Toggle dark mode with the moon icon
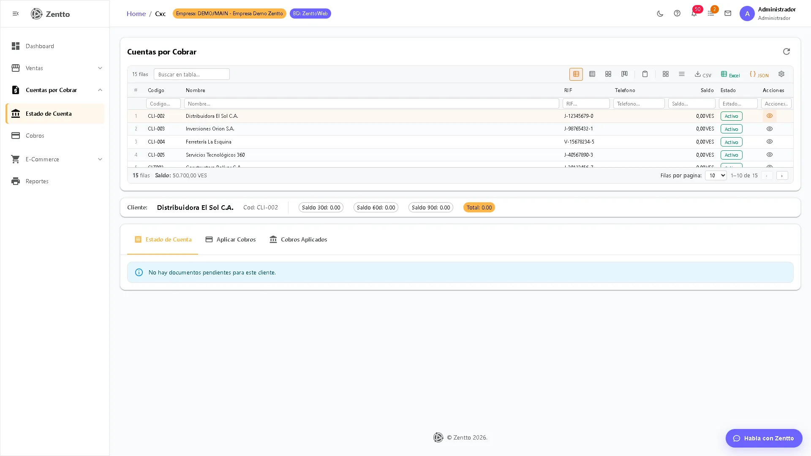811x456 pixels. point(660,14)
